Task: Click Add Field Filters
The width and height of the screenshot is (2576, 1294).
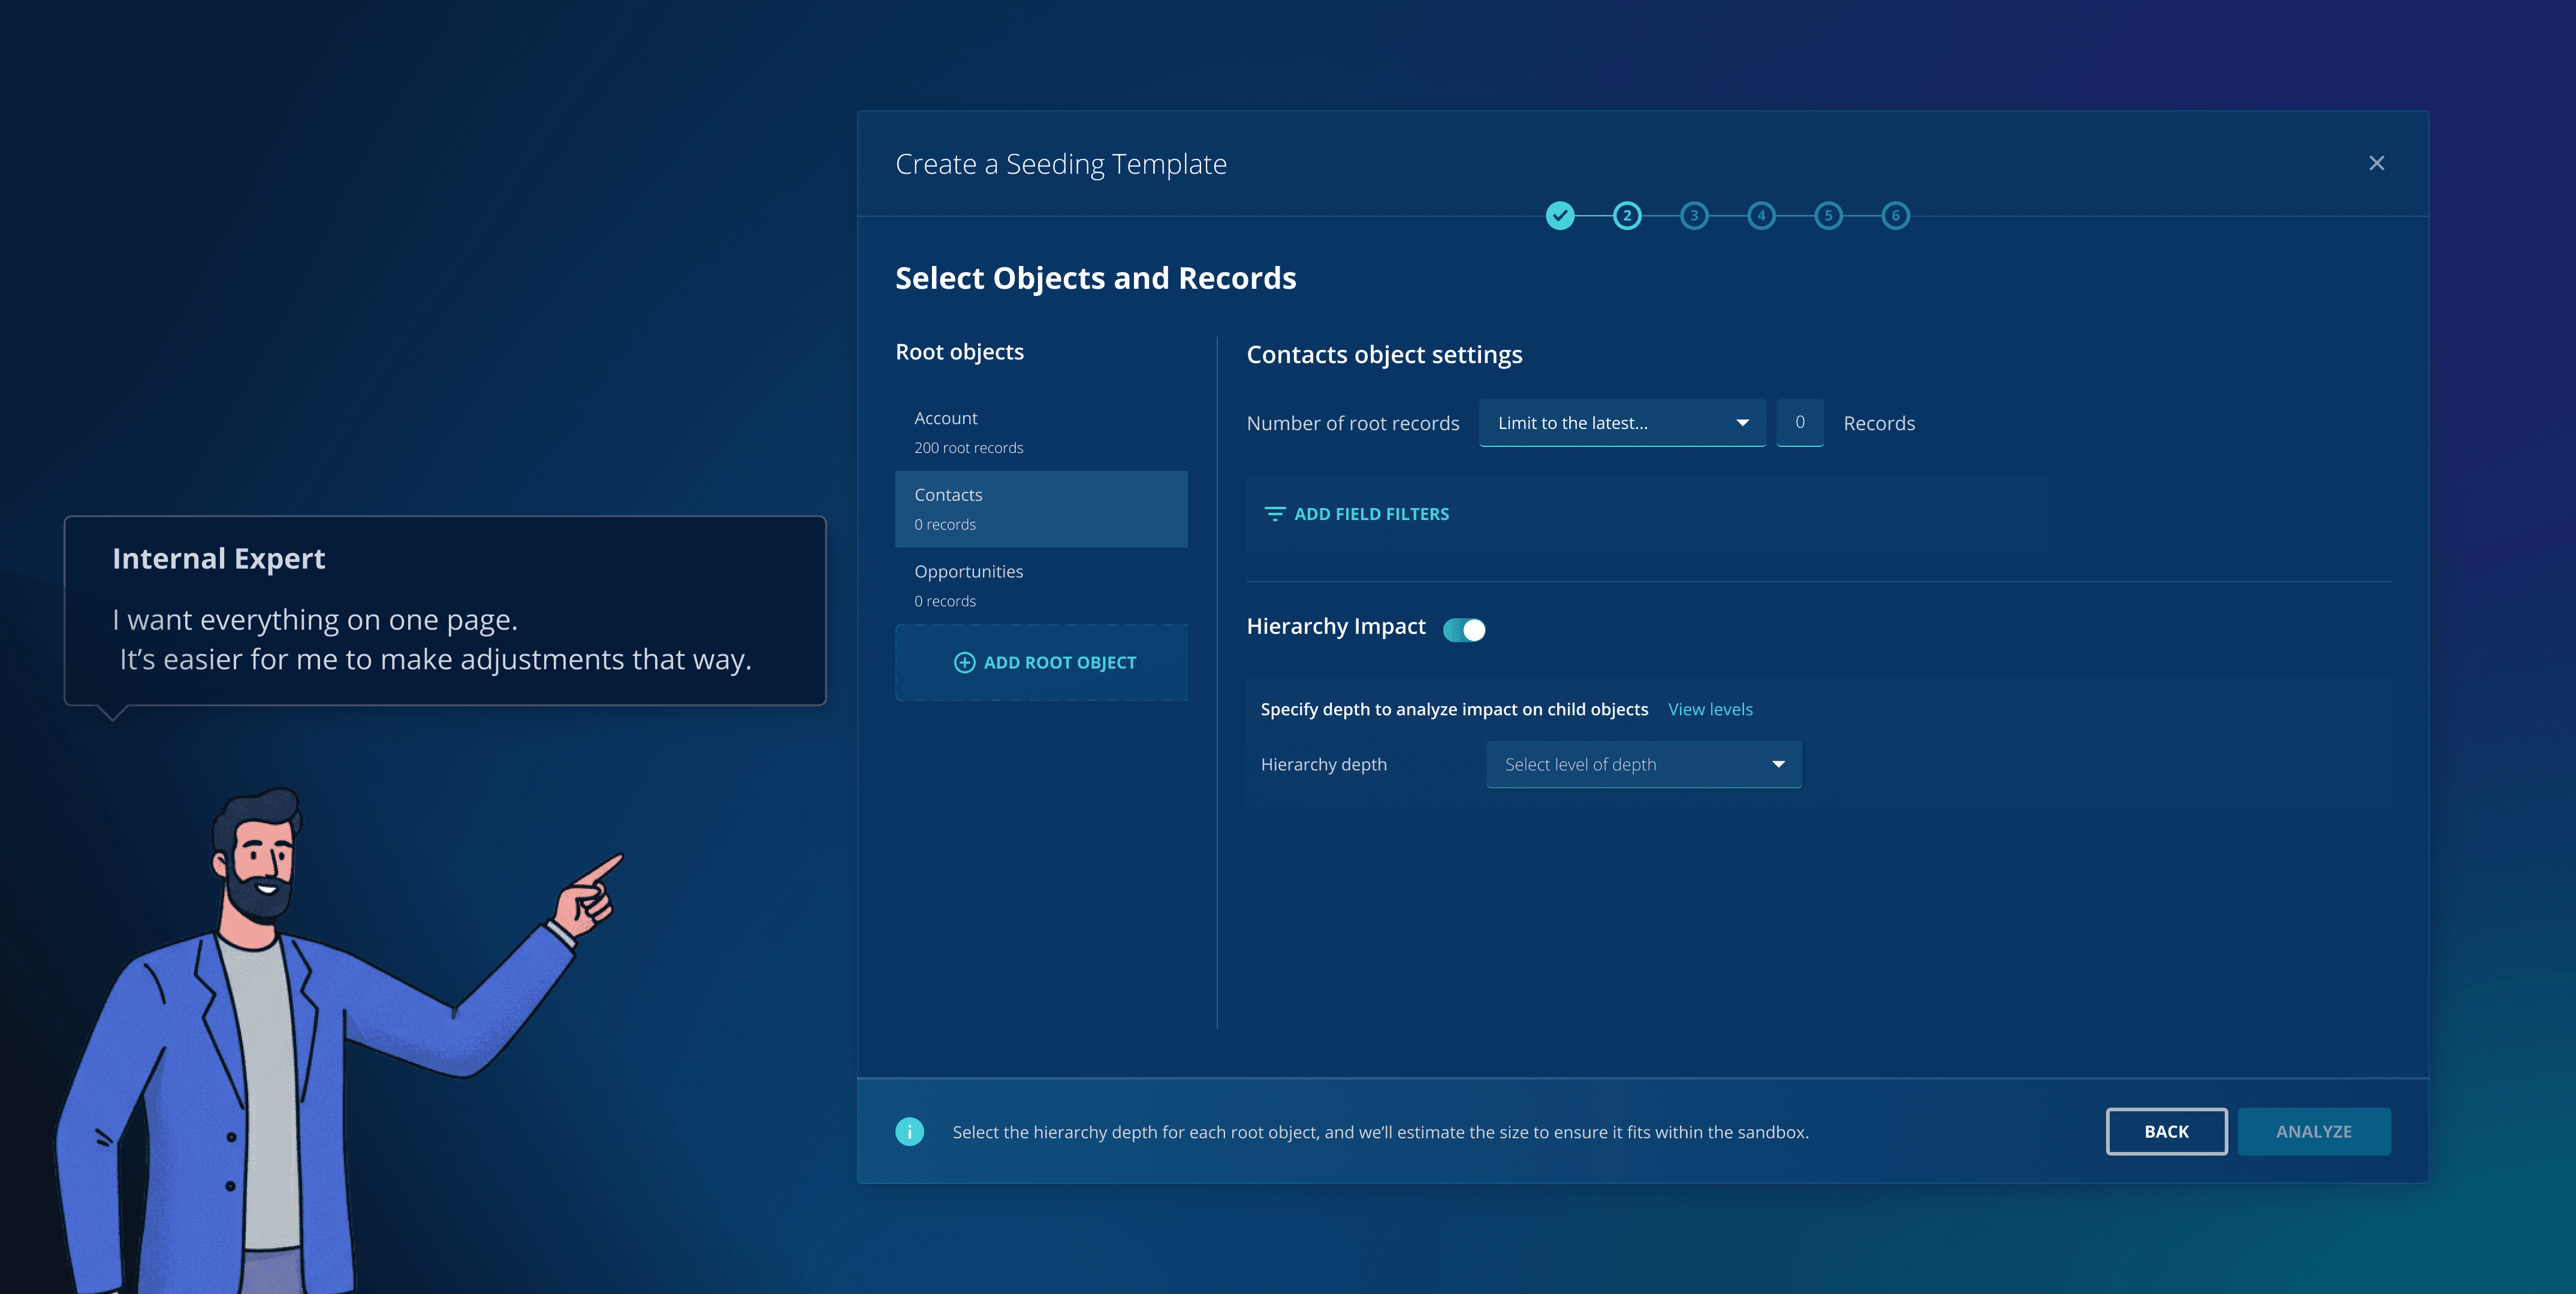Action: [x=1357, y=513]
